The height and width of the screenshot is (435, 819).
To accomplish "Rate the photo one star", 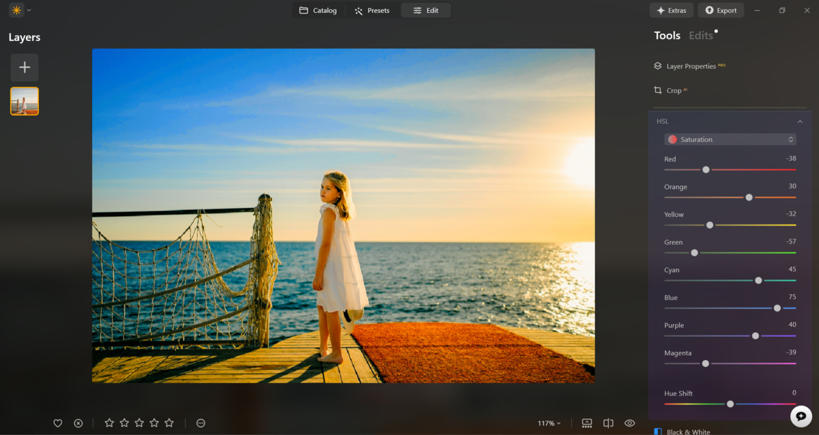I will (x=109, y=423).
